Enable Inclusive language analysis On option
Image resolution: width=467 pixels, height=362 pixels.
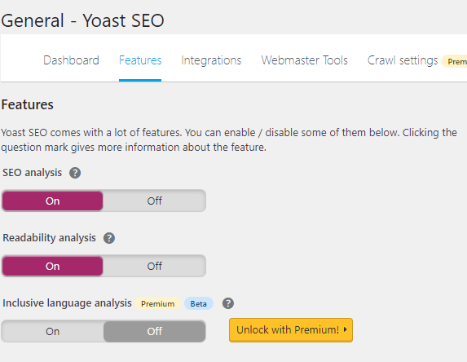pyautogui.click(x=52, y=331)
